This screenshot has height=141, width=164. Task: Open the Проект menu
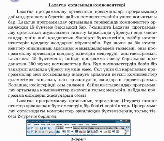pyautogui.click(x=59, y=125)
